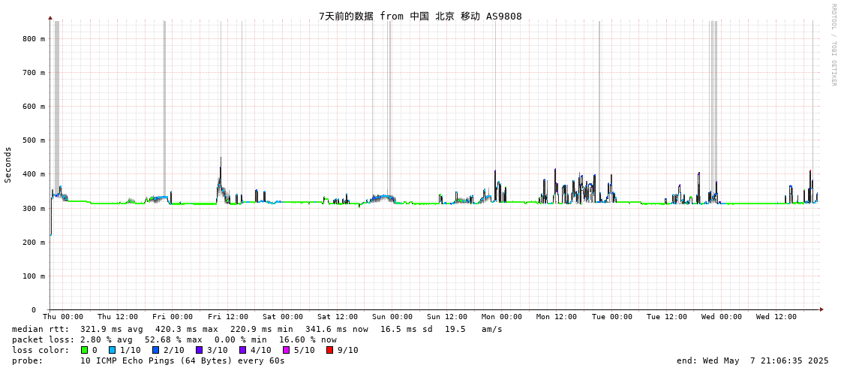Click the 'Sun 12:00' time axis label
841x371 pixels.
tap(447, 317)
